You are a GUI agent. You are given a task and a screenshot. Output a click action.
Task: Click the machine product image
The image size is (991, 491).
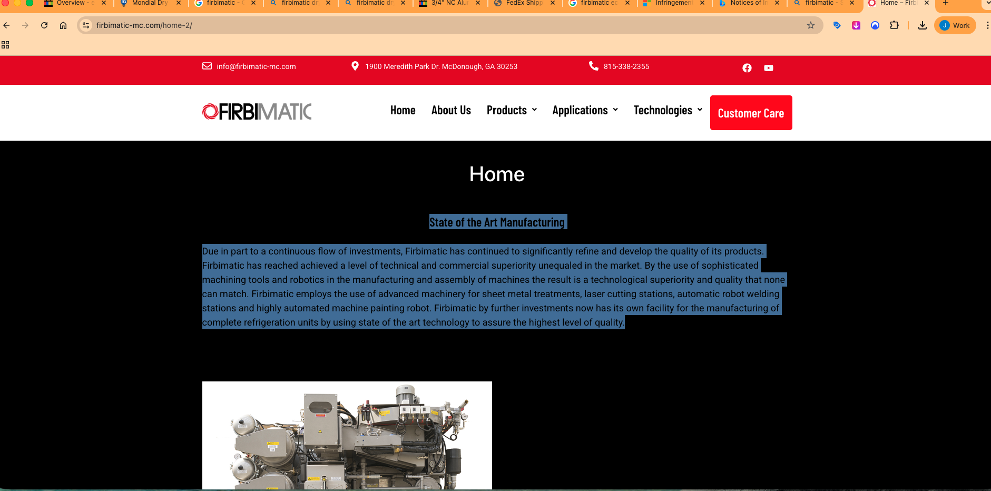(x=347, y=435)
